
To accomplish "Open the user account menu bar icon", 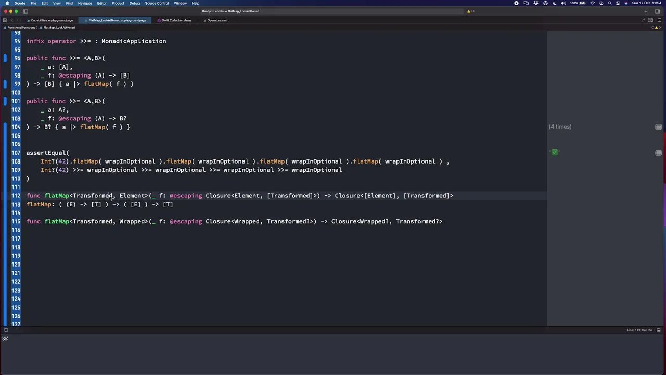I will click(x=601, y=3).
